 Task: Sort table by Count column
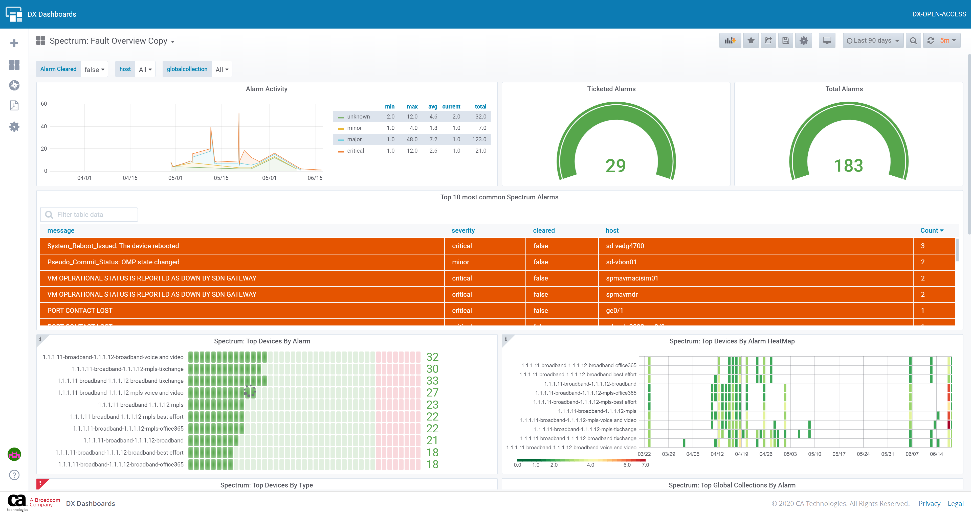932,230
